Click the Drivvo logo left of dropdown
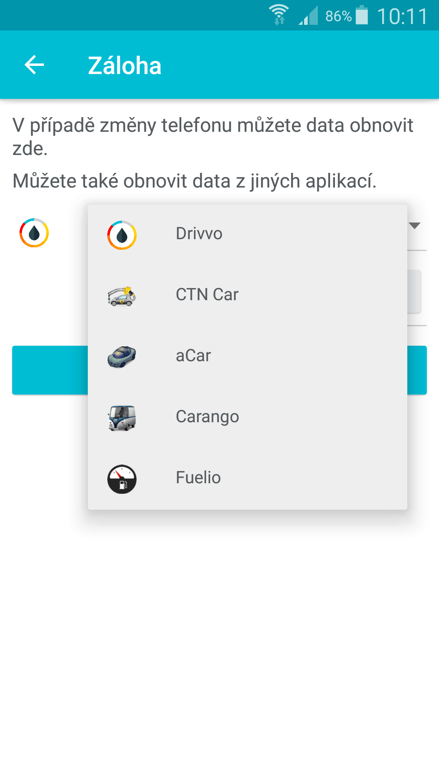The image size is (439, 781). [34, 233]
